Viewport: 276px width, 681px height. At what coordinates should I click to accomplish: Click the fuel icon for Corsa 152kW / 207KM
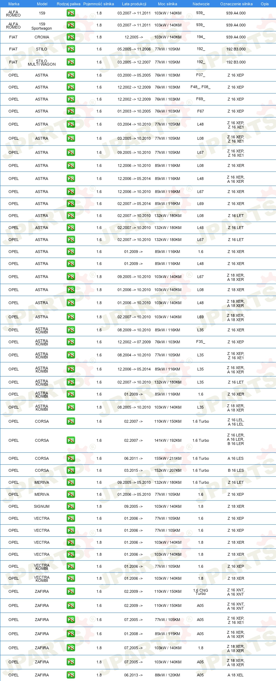point(71,470)
